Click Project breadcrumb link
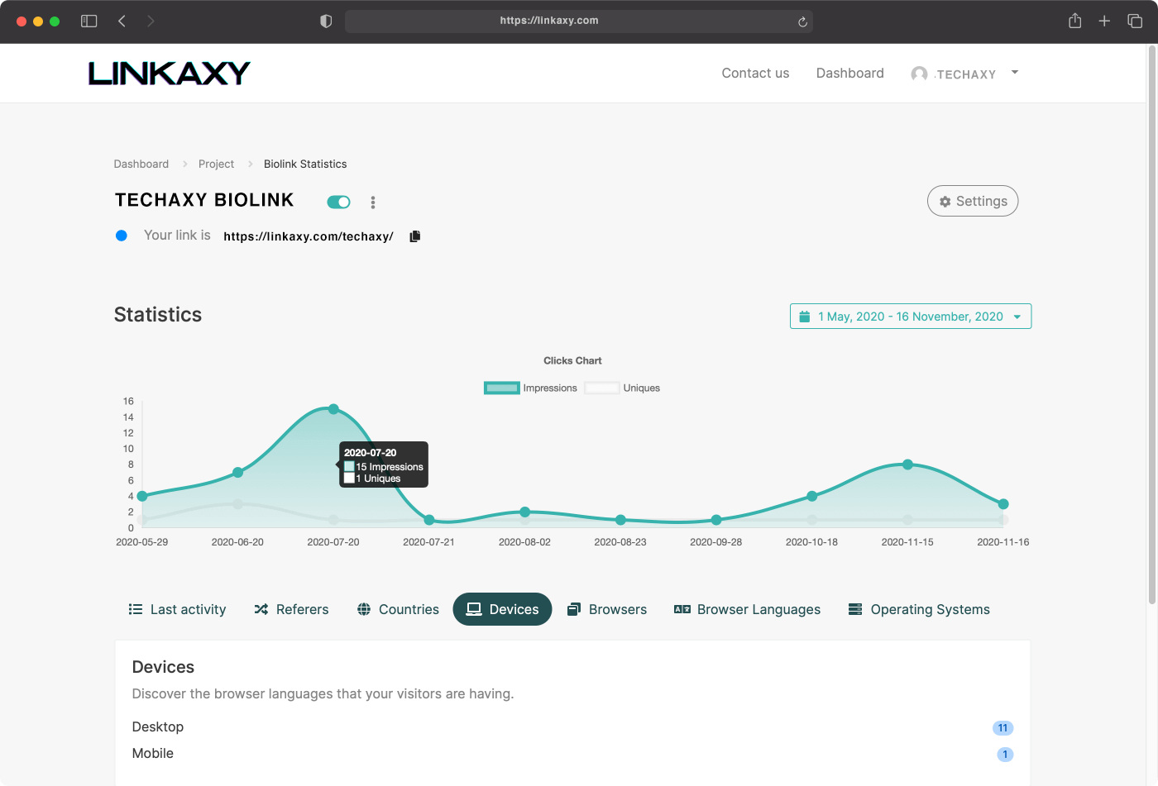 click(x=216, y=164)
